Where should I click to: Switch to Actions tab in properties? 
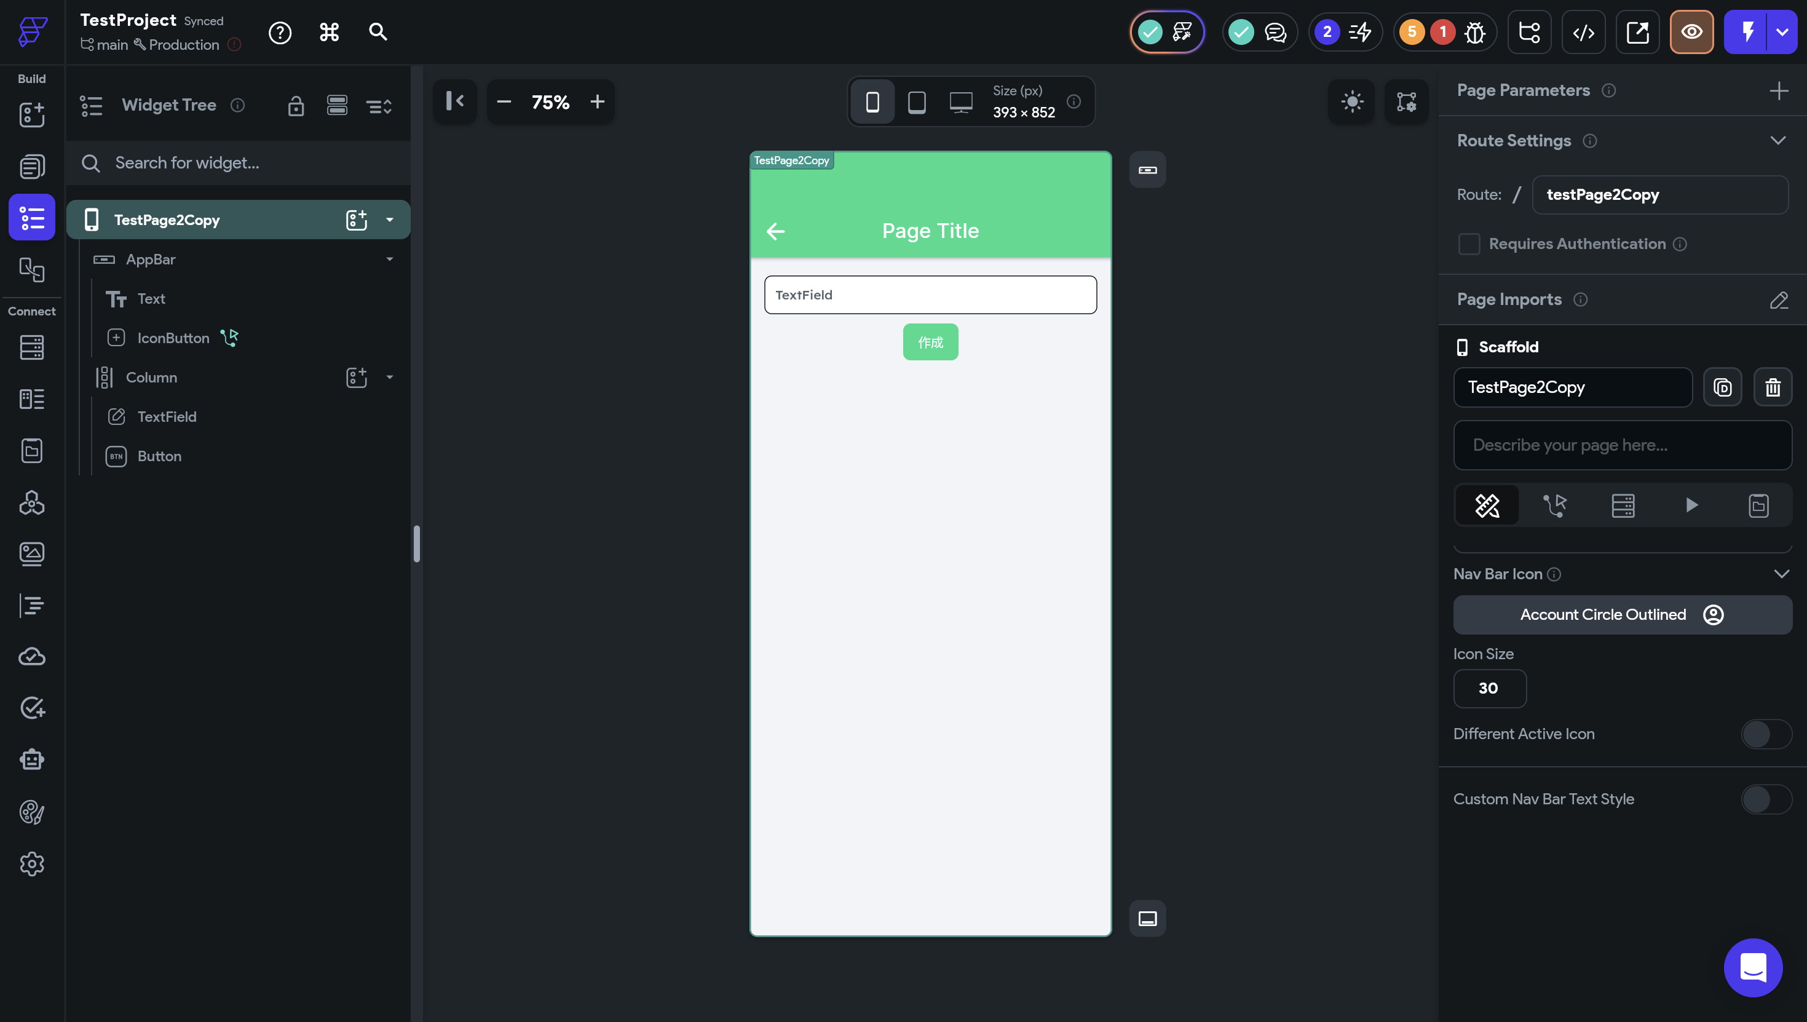(x=1554, y=505)
